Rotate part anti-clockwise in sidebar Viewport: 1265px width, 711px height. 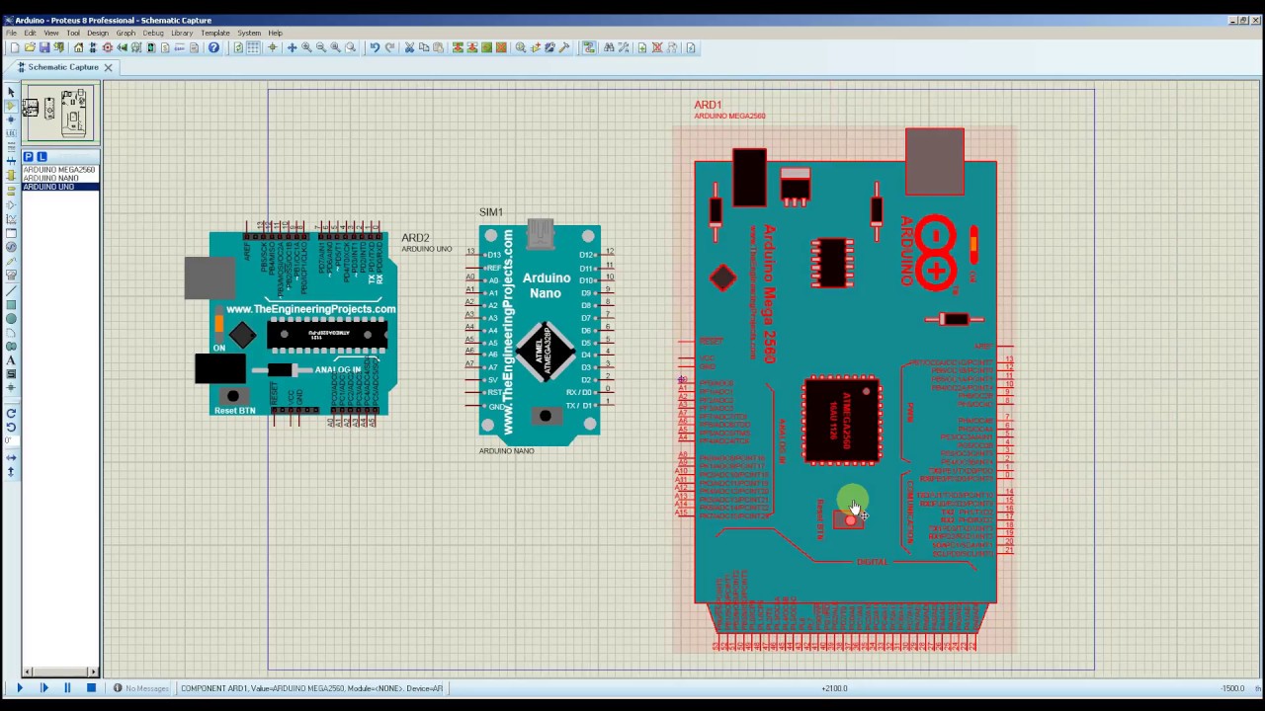tap(11, 427)
